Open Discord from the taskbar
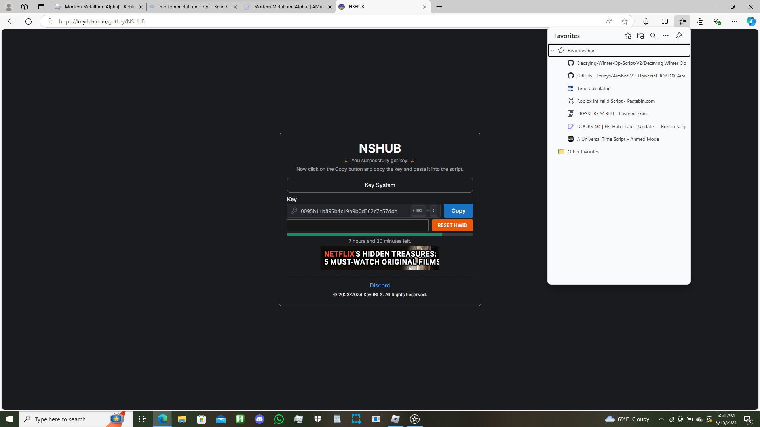760x427 pixels. (x=260, y=419)
